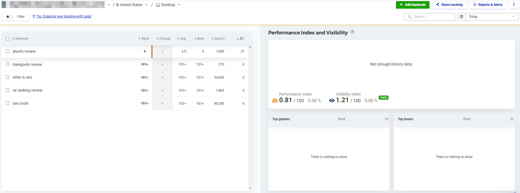The image size is (520, 193).
Task: Click the Add keywords button
Action: 413,5
